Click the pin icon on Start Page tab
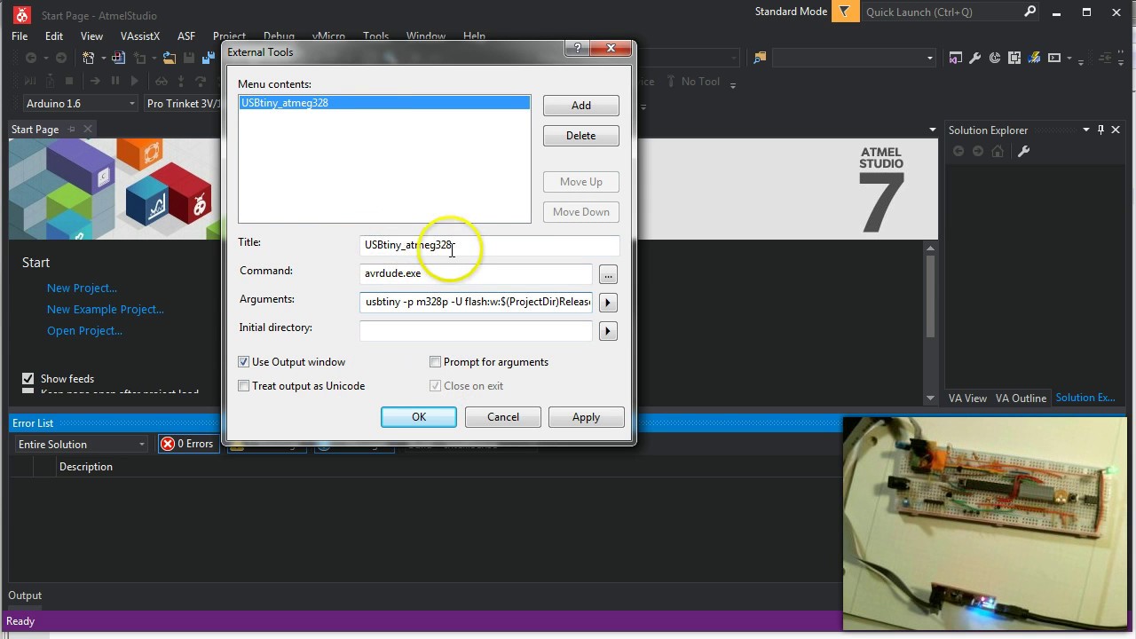 (72, 130)
